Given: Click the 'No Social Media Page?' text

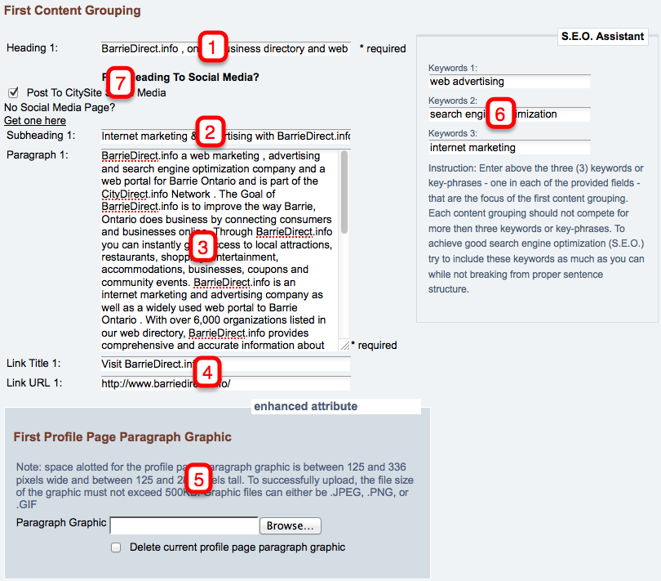Looking at the screenshot, I should (x=60, y=107).
